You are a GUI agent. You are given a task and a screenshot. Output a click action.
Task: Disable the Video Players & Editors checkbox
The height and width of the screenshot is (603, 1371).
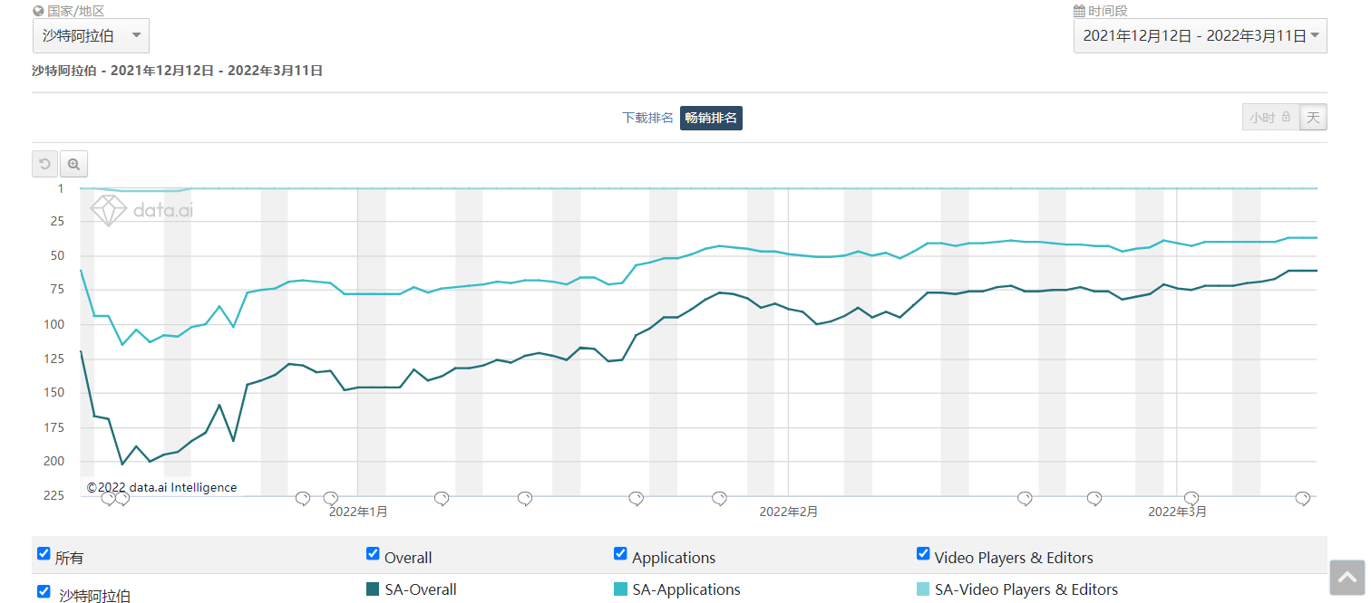(x=923, y=553)
